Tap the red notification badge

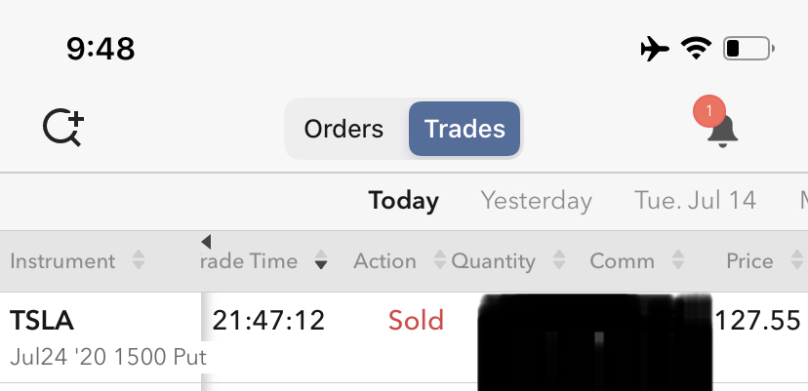pos(707,111)
